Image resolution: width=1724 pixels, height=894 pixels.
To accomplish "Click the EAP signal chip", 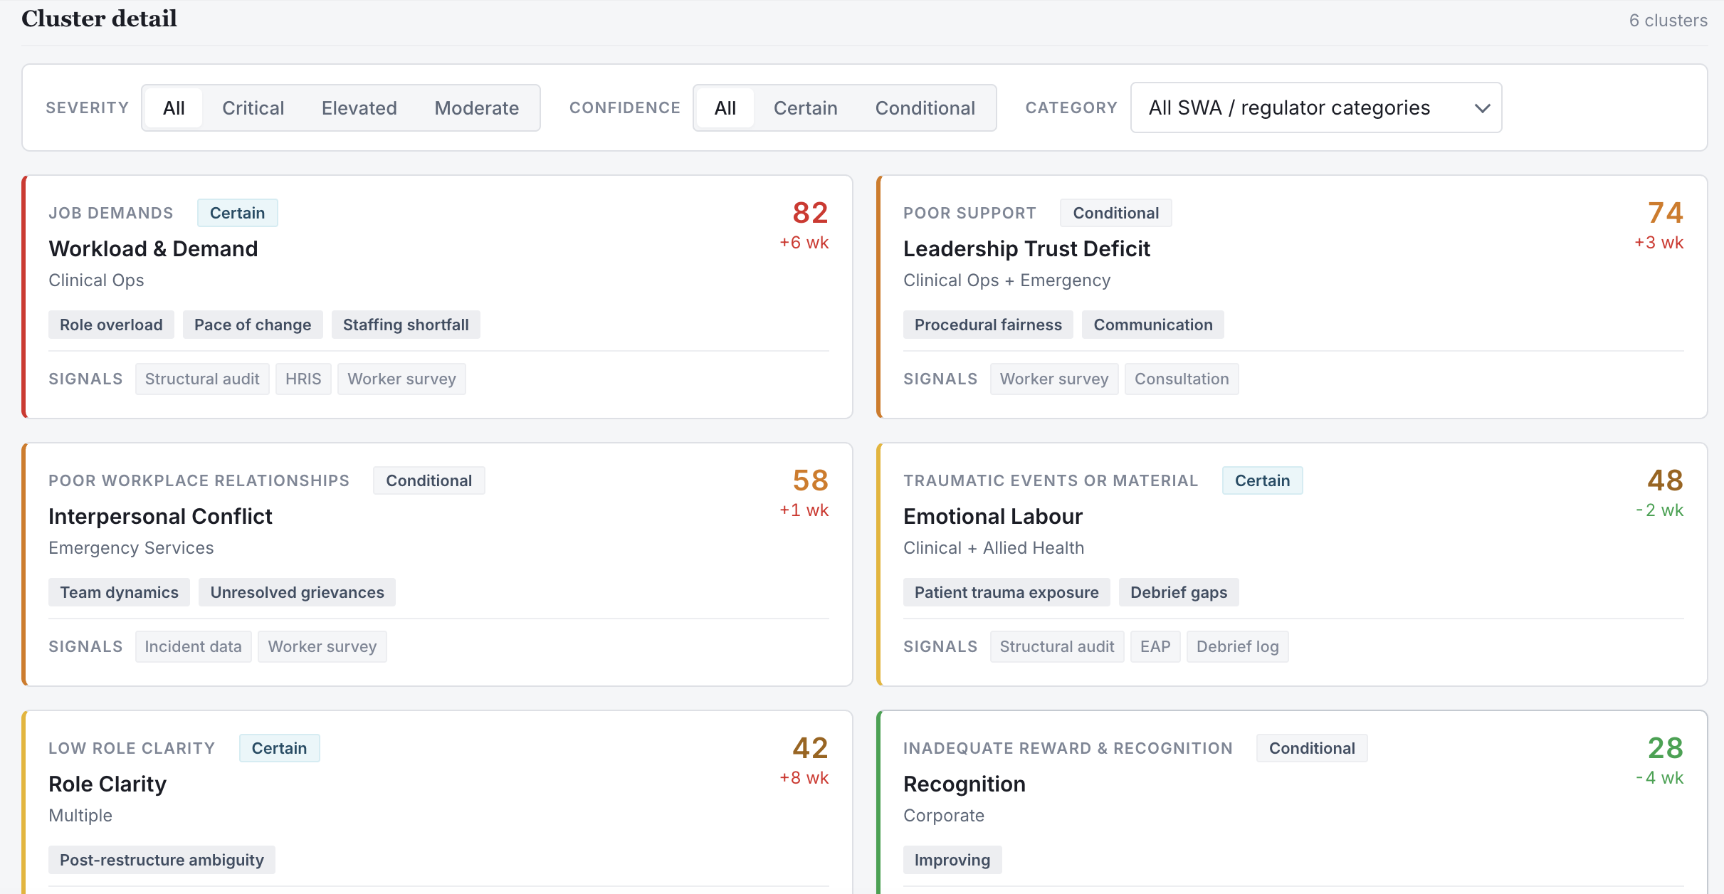I will tap(1155, 646).
